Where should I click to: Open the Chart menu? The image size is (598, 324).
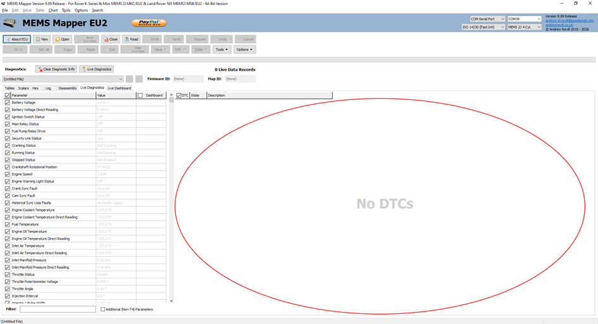(x=53, y=10)
